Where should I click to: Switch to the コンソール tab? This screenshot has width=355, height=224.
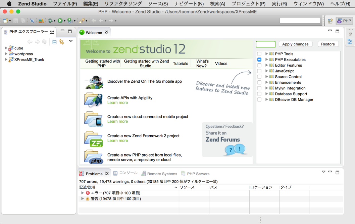point(125,174)
